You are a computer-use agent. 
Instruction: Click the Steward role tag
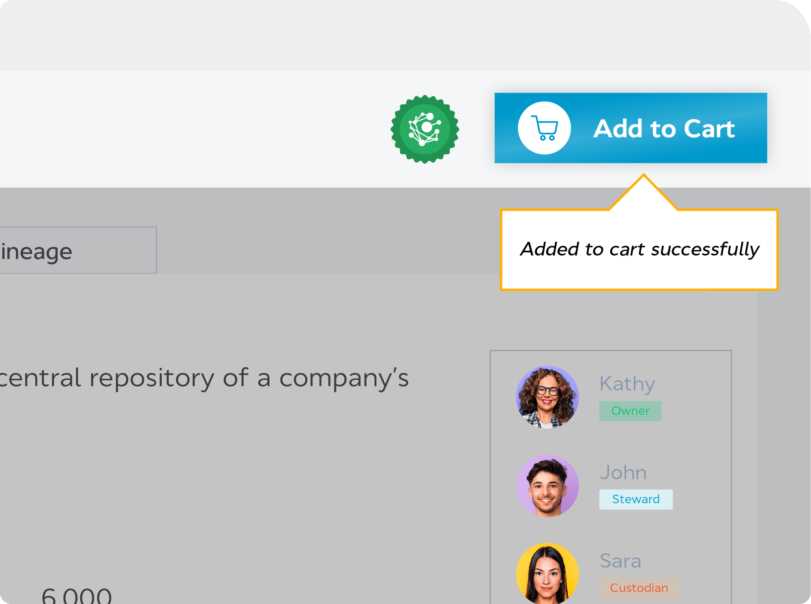635,499
